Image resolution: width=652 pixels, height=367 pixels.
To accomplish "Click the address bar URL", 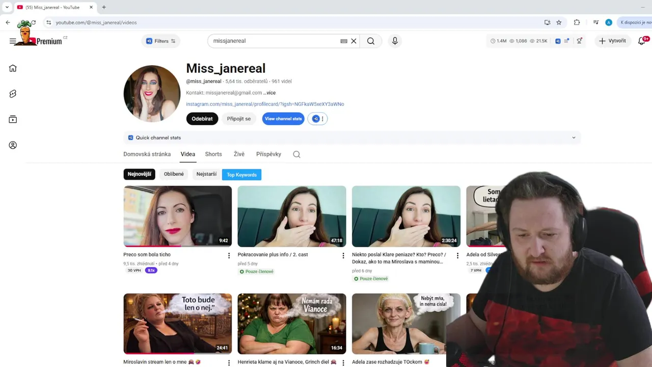I will tap(96, 22).
